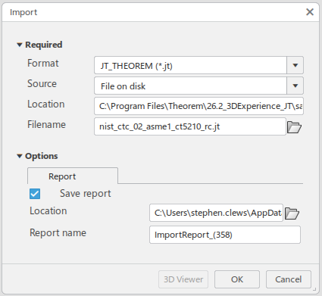The width and height of the screenshot is (322, 296).
Task: Collapse the Required section
Action: click(20, 45)
